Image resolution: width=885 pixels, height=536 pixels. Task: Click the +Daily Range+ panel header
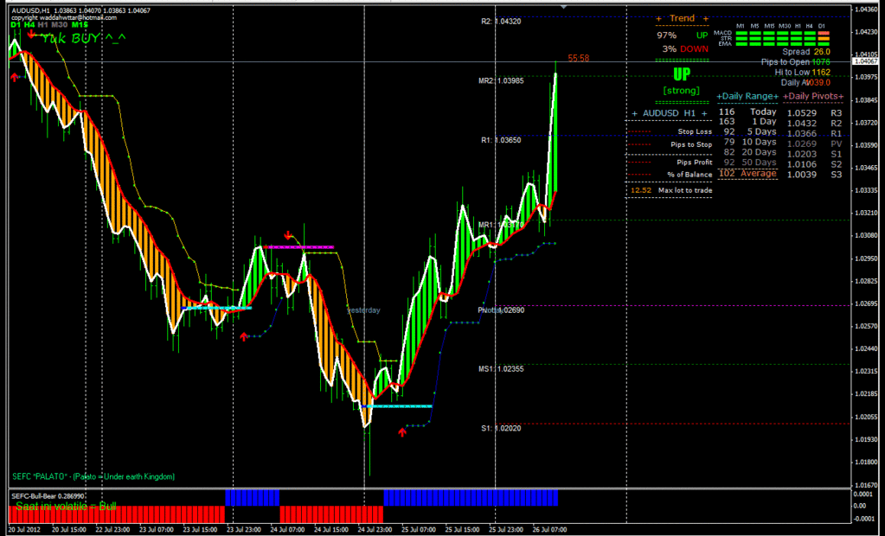tap(747, 95)
